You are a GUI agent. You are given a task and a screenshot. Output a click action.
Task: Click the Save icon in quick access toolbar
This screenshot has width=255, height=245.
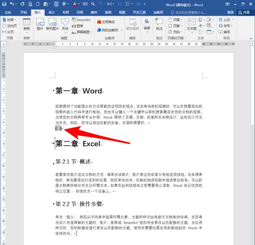pyautogui.click(x=4, y=4)
